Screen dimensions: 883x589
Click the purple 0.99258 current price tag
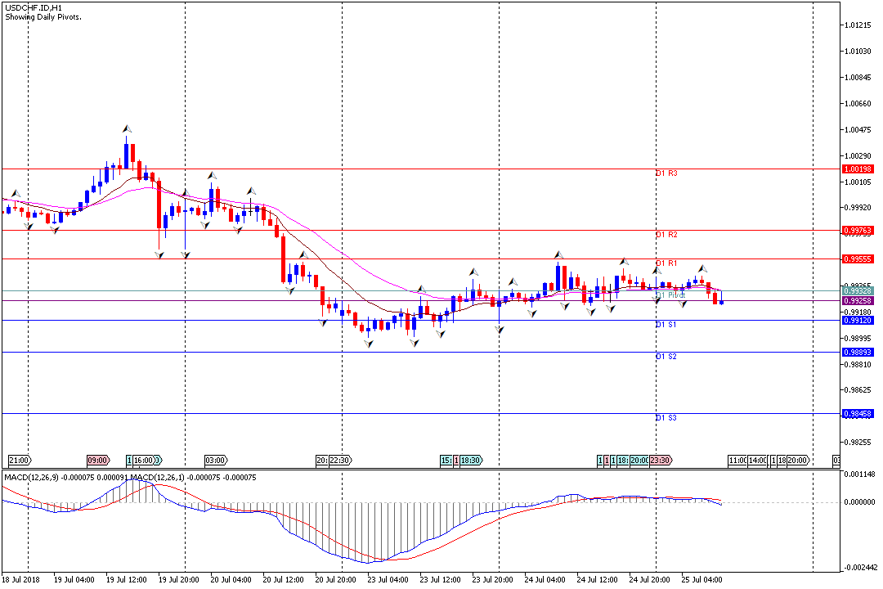click(858, 301)
